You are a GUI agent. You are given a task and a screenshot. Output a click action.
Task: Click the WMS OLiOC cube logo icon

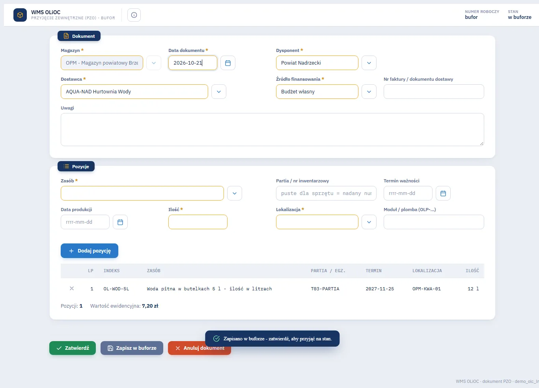[x=20, y=15]
